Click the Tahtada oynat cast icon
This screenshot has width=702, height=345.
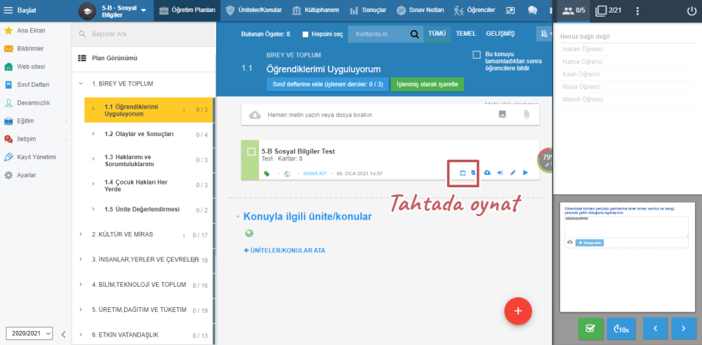coord(463,172)
